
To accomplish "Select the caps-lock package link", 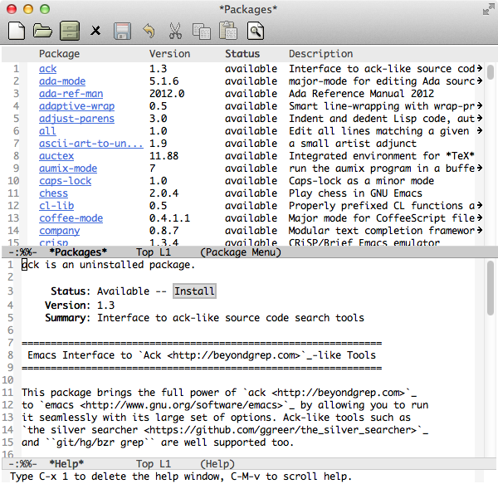I will tap(66, 181).
